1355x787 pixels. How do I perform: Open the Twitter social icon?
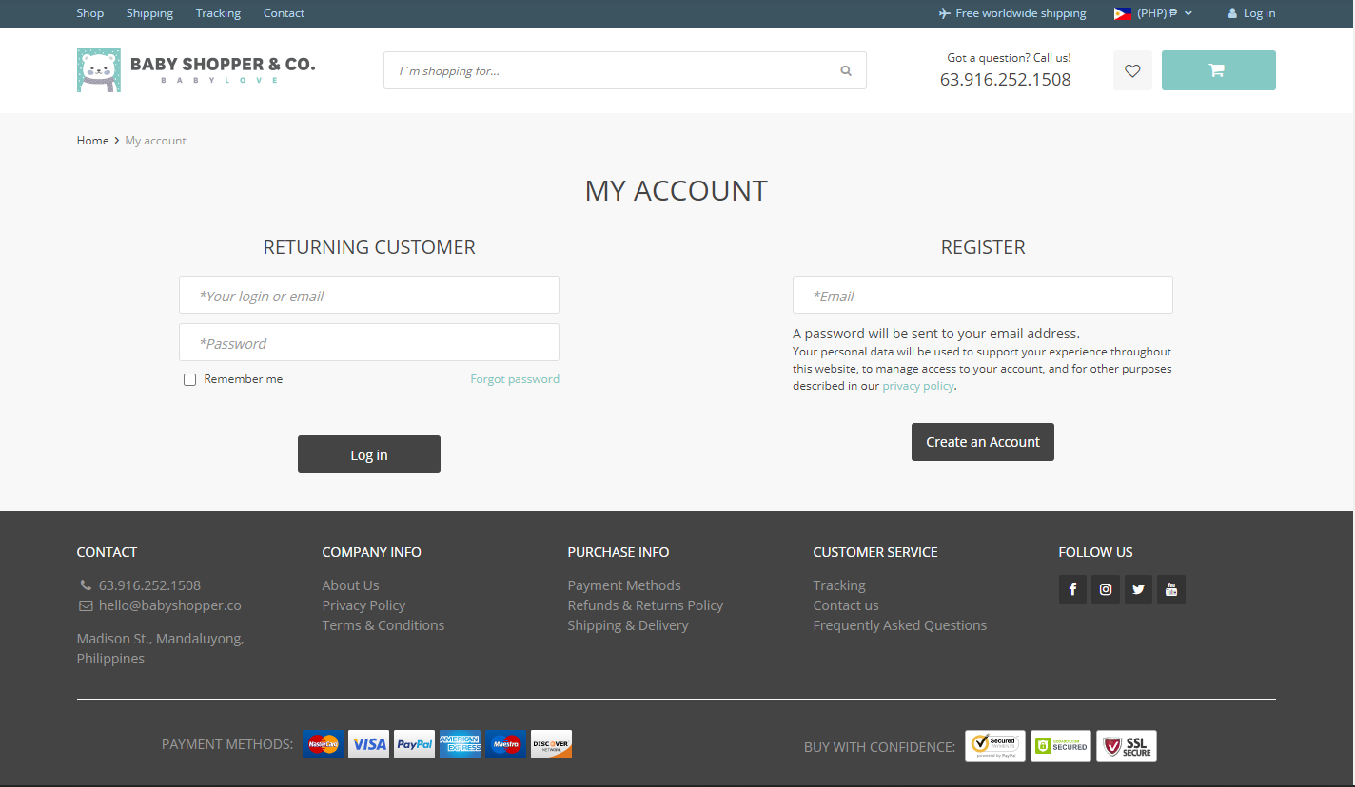1138,589
